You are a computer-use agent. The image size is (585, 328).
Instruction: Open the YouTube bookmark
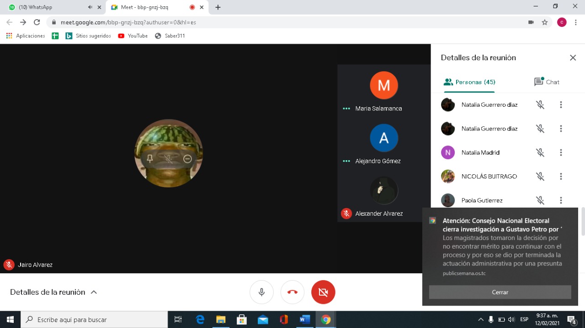coord(133,36)
